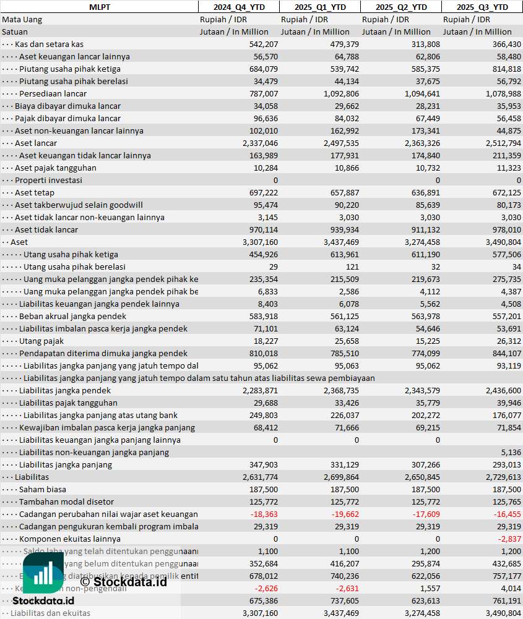The height and width of the screenshot is (619, 523).
Task: Click the Satuan row label
Action: coord(15,32)
